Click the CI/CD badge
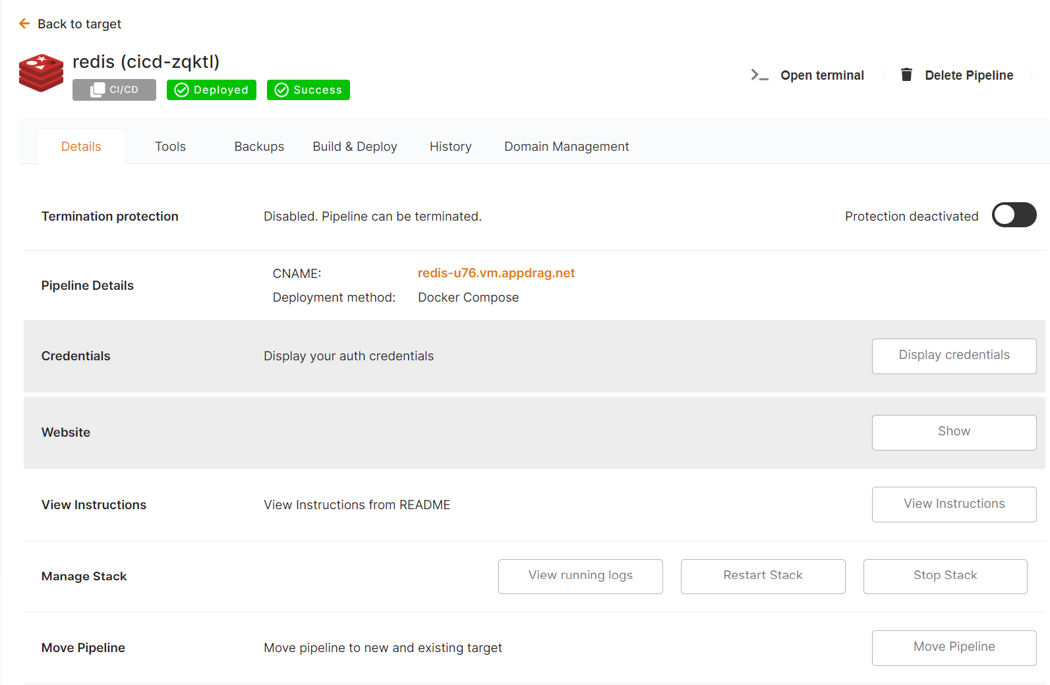1050x685 pixels. pyautogui.click(x=114, y=90)
